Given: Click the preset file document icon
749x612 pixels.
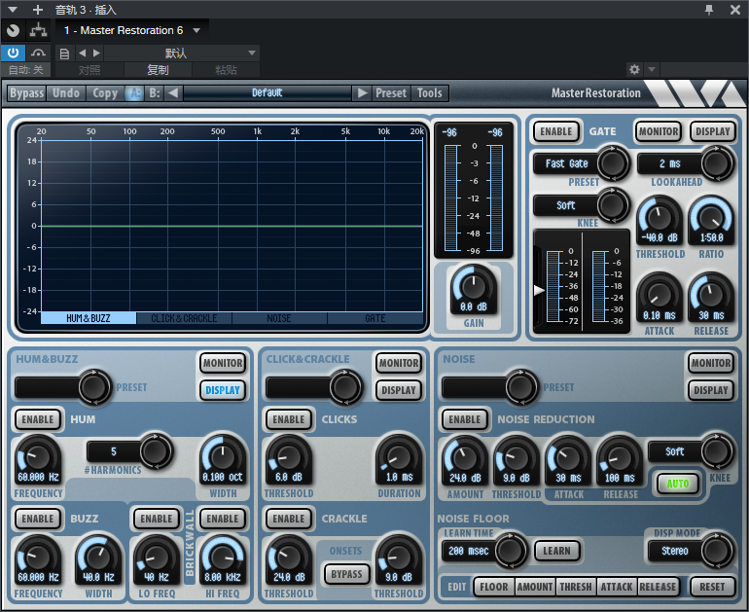Looking at the screenshot, I should pos(64,54).
